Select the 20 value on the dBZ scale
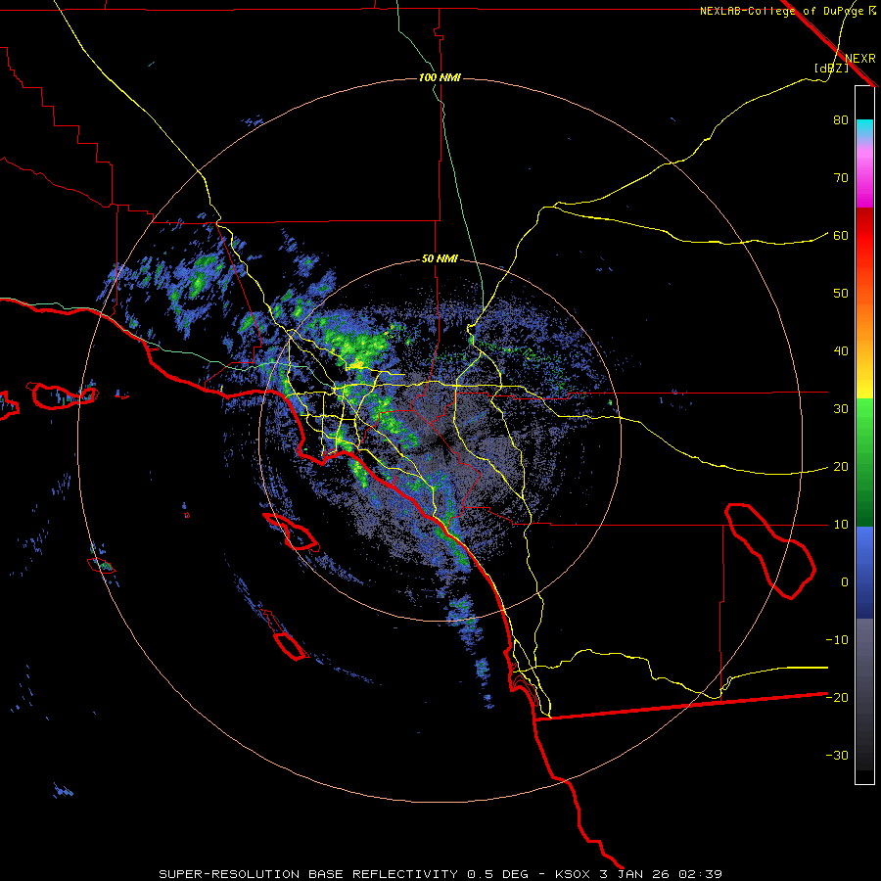 point(841,467)
